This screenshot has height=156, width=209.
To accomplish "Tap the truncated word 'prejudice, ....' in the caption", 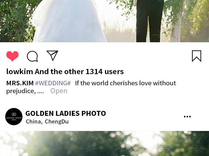I will coord(25,91).
